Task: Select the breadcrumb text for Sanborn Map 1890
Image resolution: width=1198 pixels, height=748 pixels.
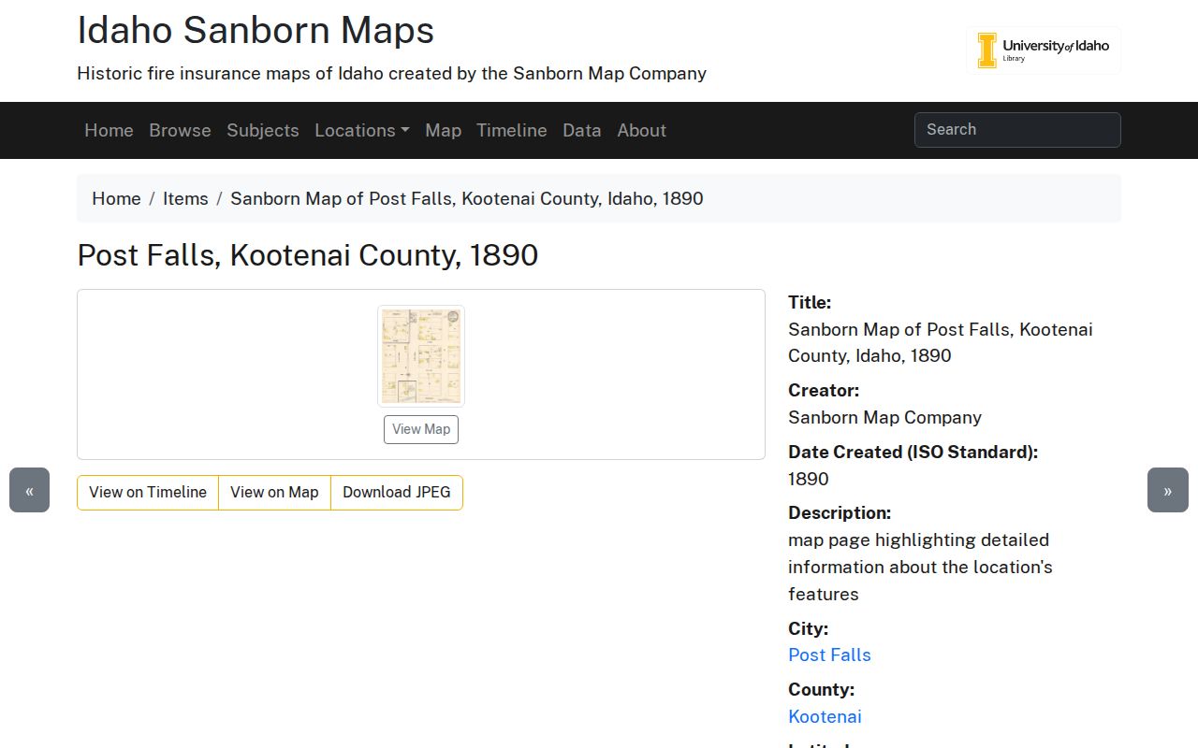Action: [467, 198]
